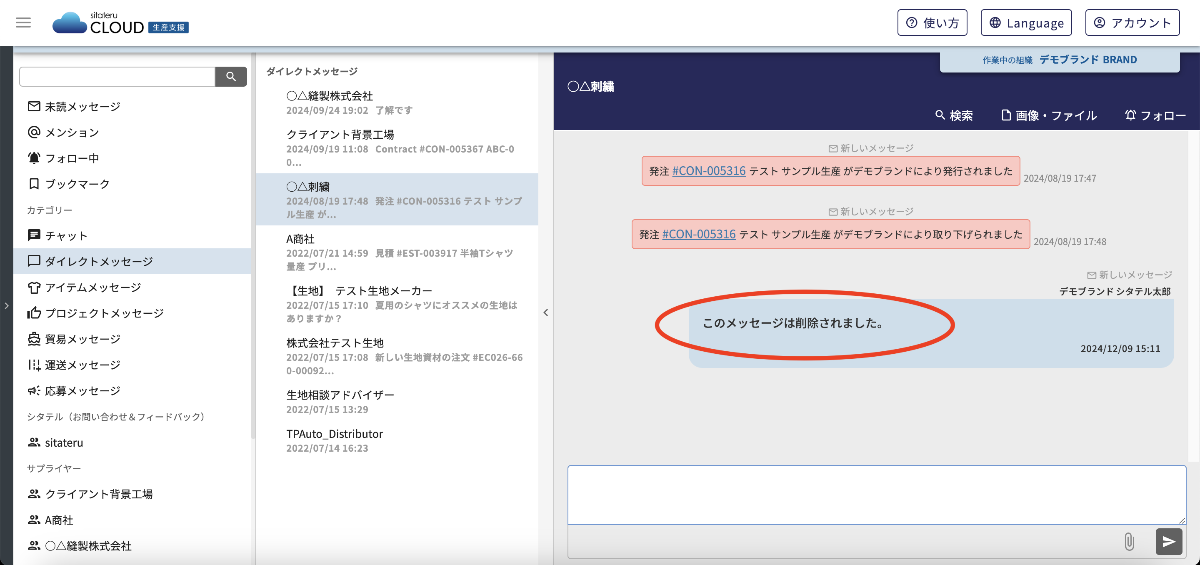The width and height of the screenshot is (1200, 565).
Task: Click the deleted message bubble
Action: pos(931,333)
